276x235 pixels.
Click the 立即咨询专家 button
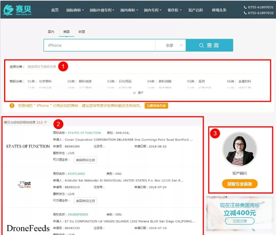156,106
